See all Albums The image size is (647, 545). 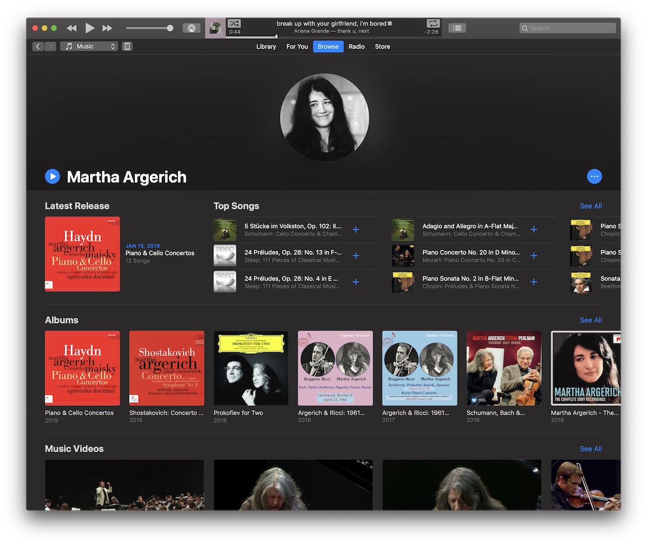[x=590, y=320]
